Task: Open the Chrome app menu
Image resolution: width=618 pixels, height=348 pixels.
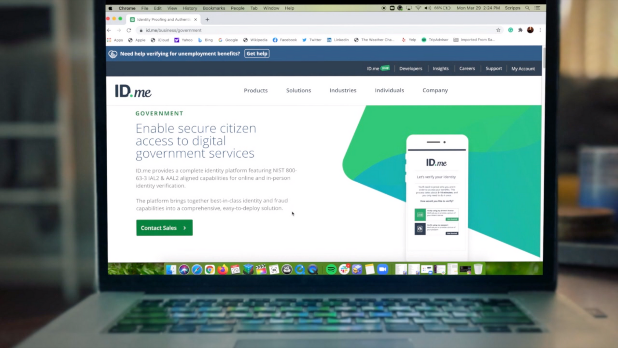Action: point(127,8)
